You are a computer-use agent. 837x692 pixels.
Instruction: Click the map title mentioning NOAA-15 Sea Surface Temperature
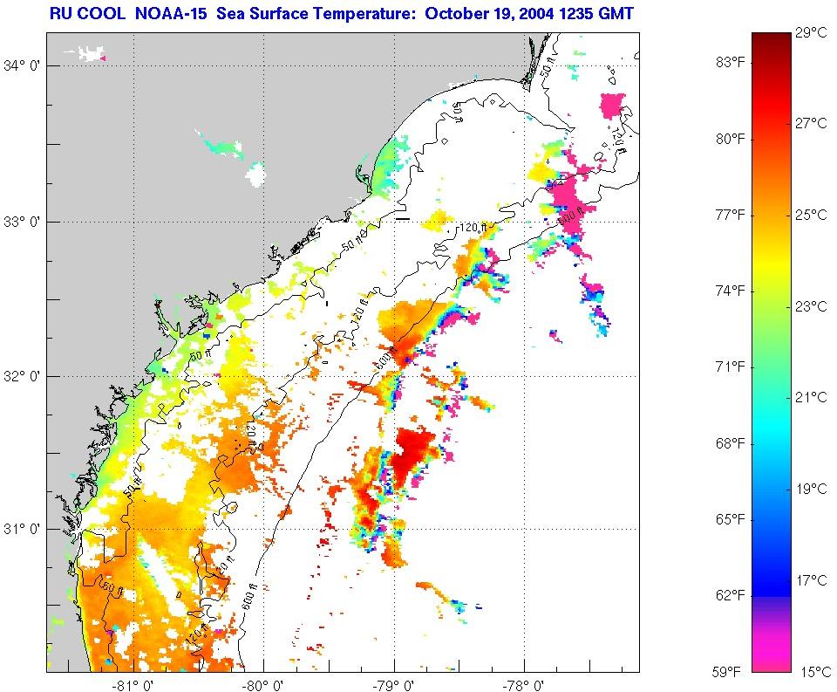[342, 13]
